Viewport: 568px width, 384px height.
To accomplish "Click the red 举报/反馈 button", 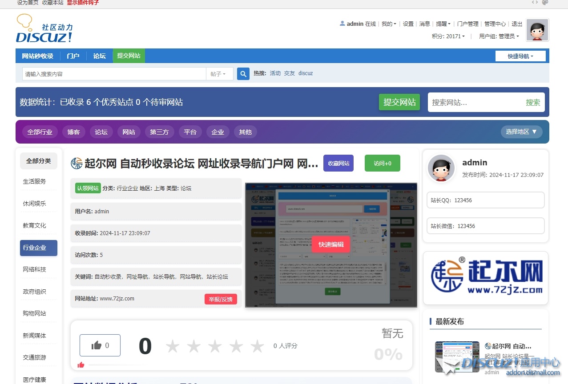I will pyautogui.click(x=221, y=299).
